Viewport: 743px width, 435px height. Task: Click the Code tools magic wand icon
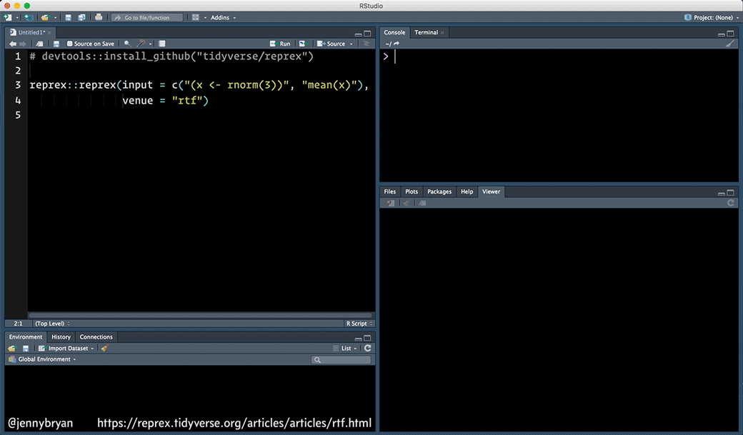pyautogui.click(x=141, y=44)
